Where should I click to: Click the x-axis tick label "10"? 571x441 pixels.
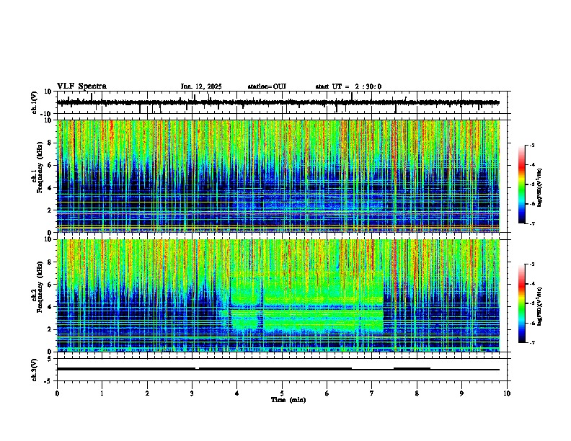[x=507, y=393]
